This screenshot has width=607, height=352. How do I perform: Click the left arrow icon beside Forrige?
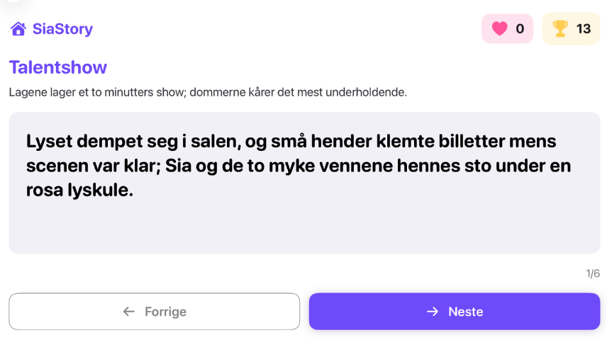[128, 312]
